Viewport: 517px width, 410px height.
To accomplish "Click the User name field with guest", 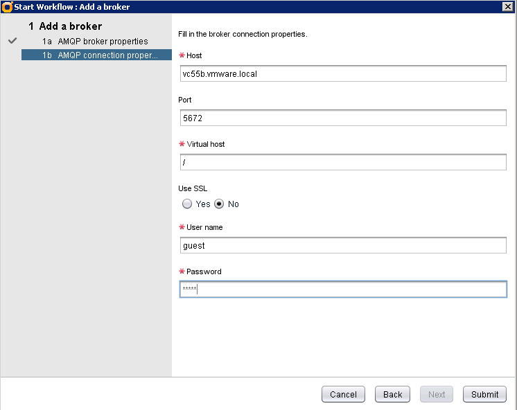I will (x=342, y=245).
